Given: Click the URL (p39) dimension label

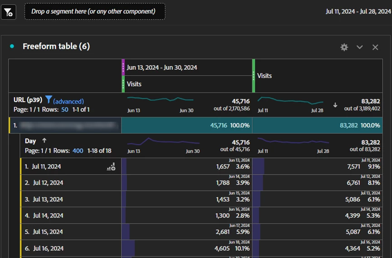Looking at the screenshot, I should click(x=28, y=100).
